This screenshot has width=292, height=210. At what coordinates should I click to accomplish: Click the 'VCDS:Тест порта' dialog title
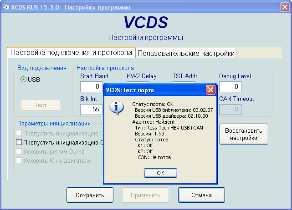pos(130,90)
